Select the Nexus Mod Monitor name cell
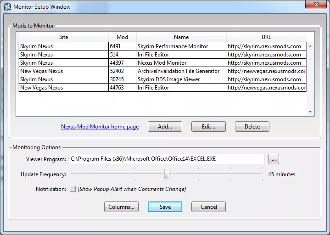Image resolution: width=330 pixels, height=235 pixels. click(x=181, y=63)
